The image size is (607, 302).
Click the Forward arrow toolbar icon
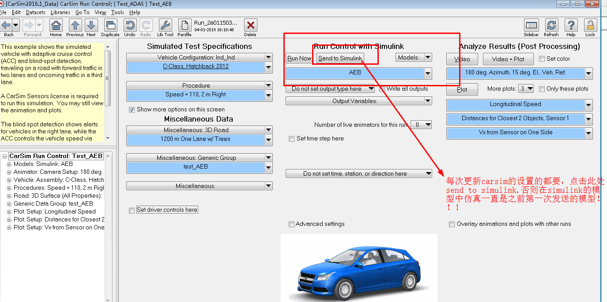click(29, 25)
